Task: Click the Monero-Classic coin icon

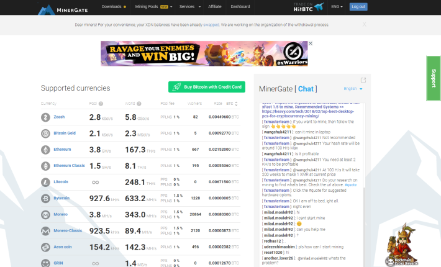Action: (45, 231)
